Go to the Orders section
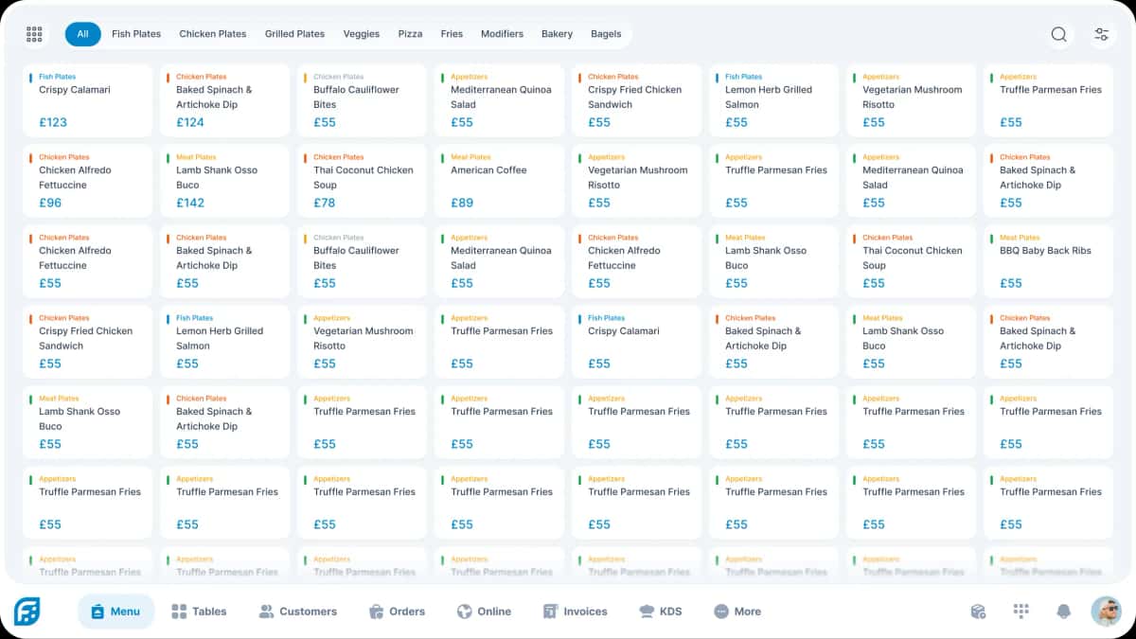Viewport: 1136px width, 639px height. pyautogui.click(x=398, y=611)
